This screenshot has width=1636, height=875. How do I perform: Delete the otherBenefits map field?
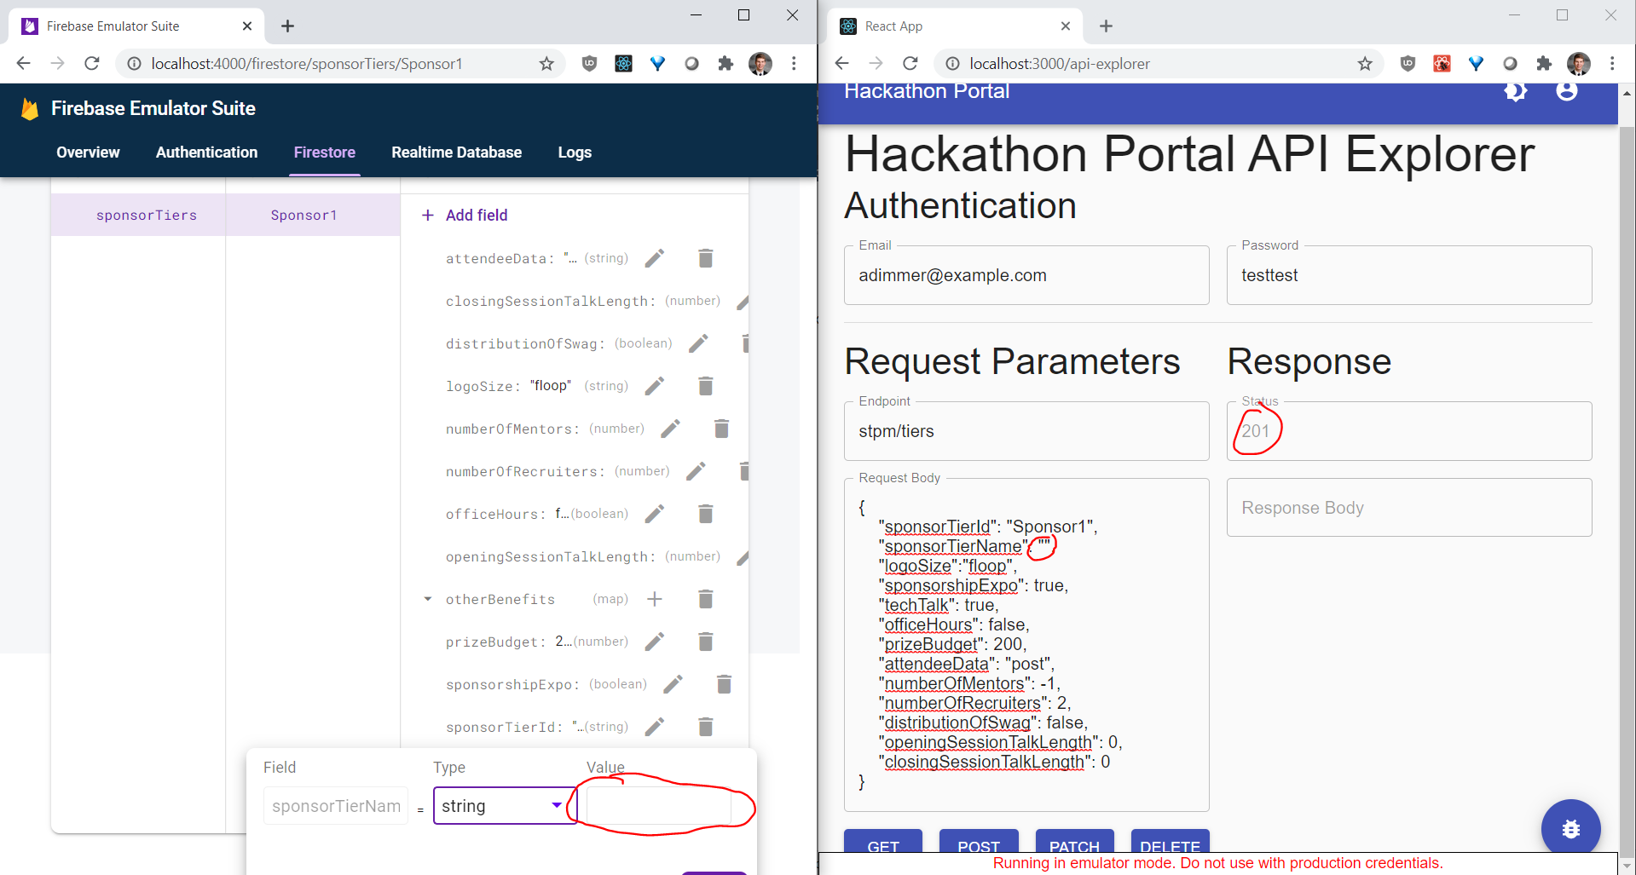coord(706,599)
